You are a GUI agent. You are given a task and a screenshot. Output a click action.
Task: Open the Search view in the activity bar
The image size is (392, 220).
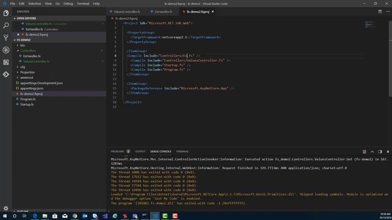[6, 25]
